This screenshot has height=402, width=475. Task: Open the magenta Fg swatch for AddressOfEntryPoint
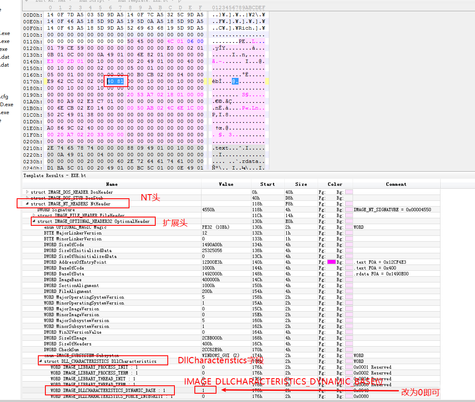(x=331, y=262)
